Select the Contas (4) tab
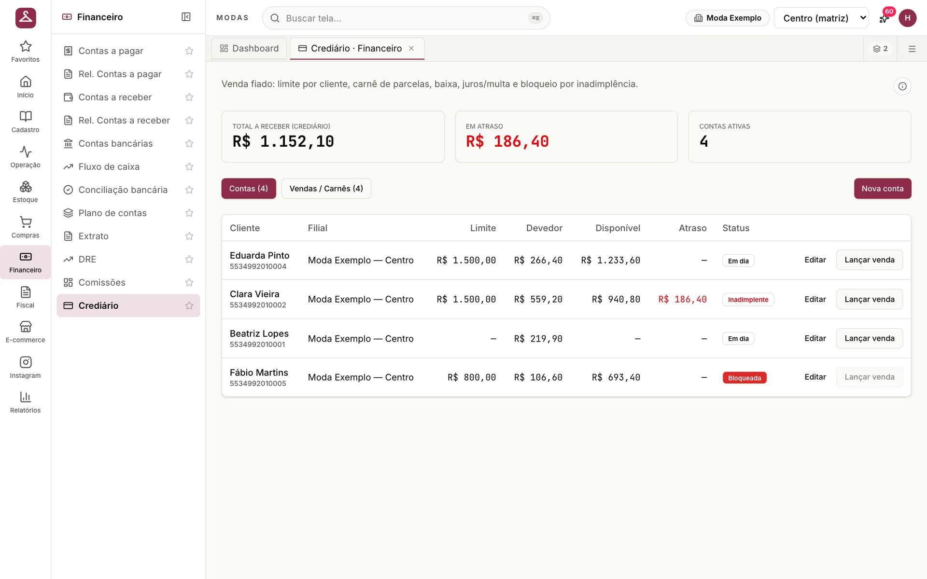Viewport: 927px width, 579px height. pos(249,189)
